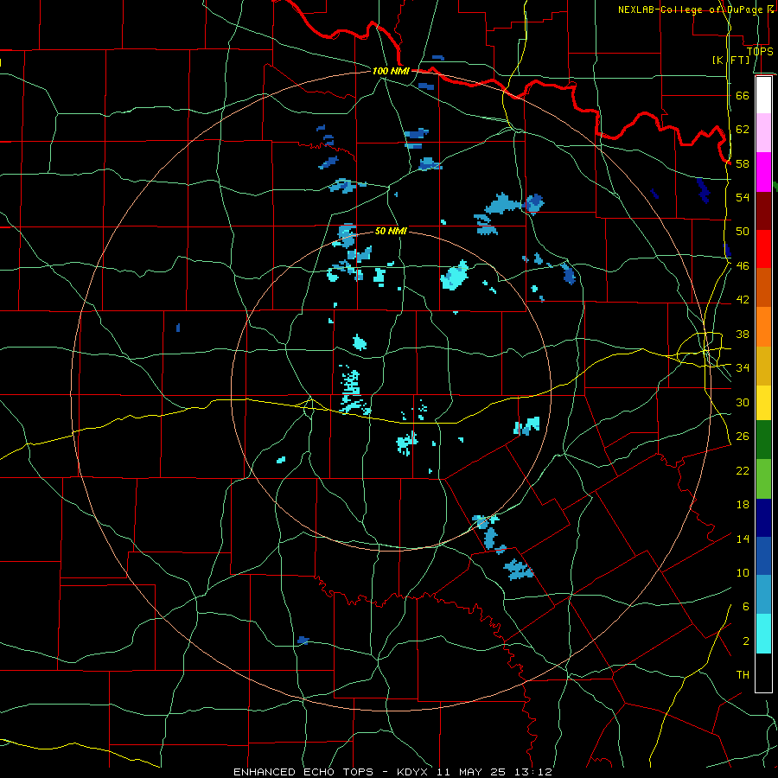The image size is (778, 778).
Task: Click the light pink legend color swatch
Action: point(763,132)
